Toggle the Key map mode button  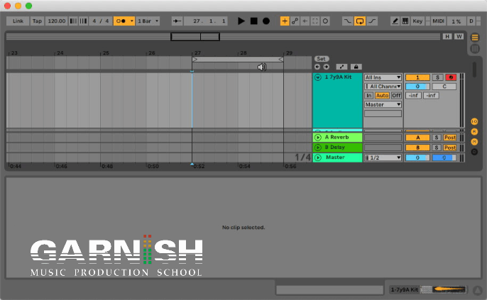click(417, 21)
